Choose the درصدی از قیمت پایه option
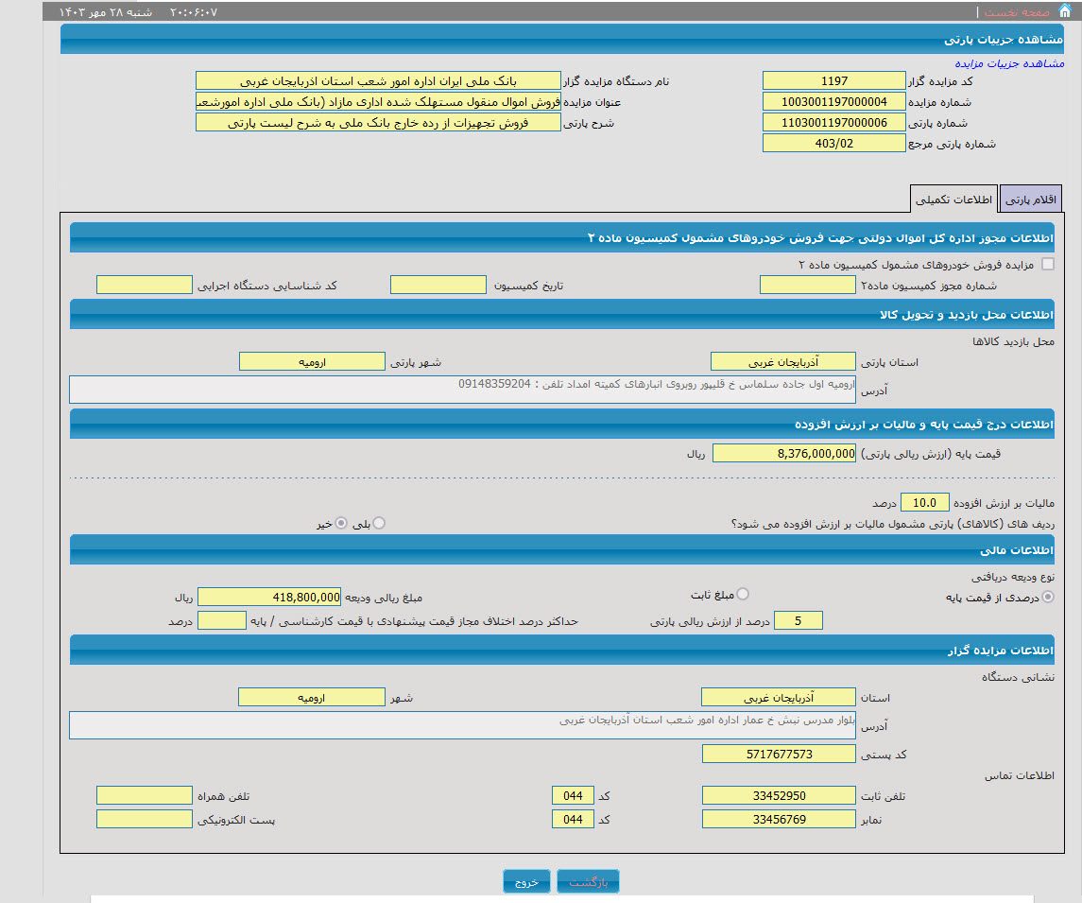1082x903 pixels. pyautogui.click(x=1048, y=597)
